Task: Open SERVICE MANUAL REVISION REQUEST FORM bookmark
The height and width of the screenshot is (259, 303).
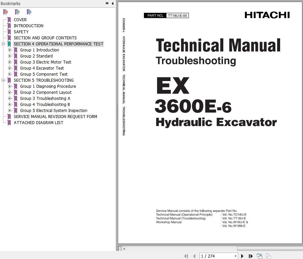Action: point(55,117)
